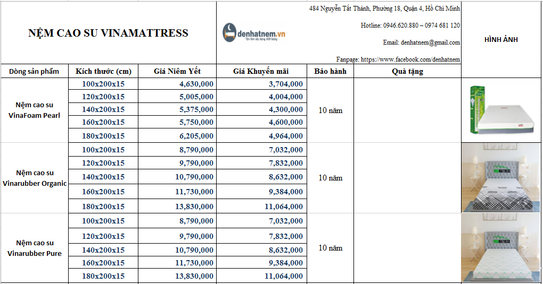Select Vinarubber Organic list price 8,790,000
Image resolution: width=543 pixels, height=284 pixels.
tap(177, 150)
